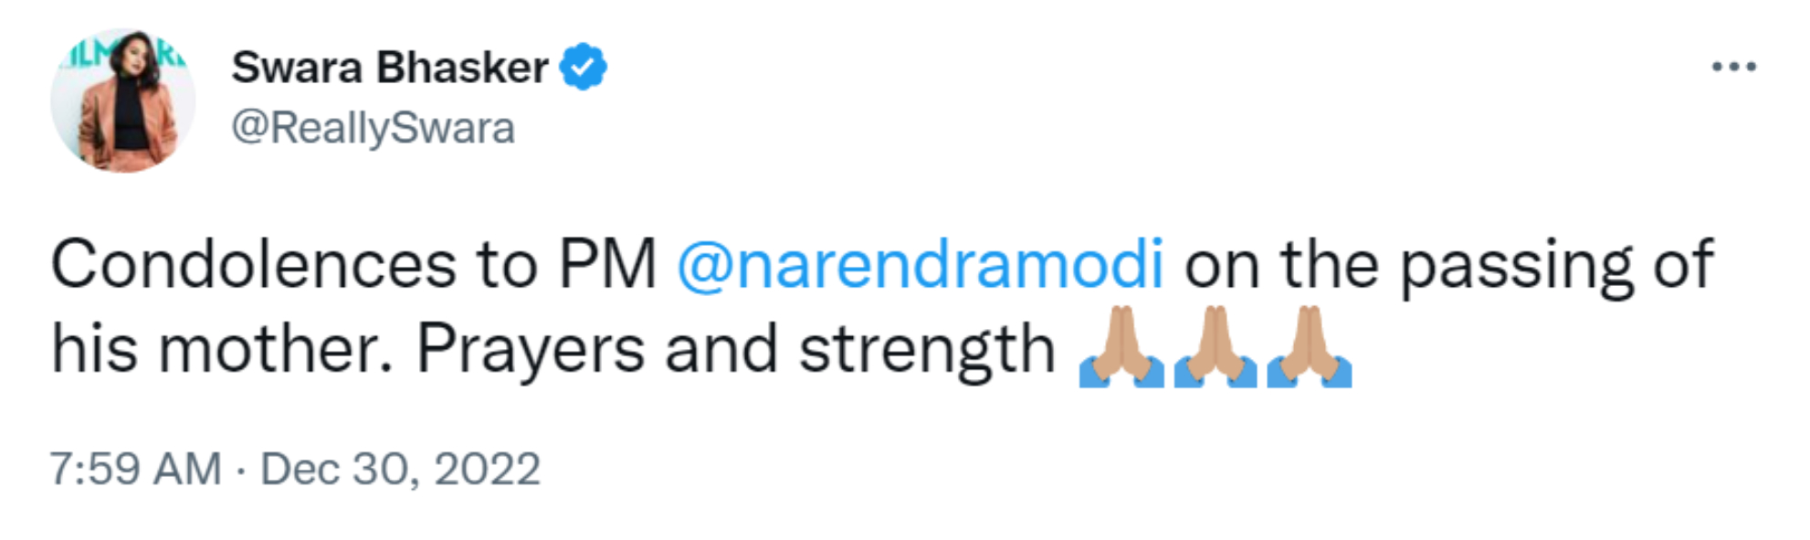Click the dot separator between time and date
This screenshot has height=540, width=1810.
pyautogui.click(x=240, y=470)
